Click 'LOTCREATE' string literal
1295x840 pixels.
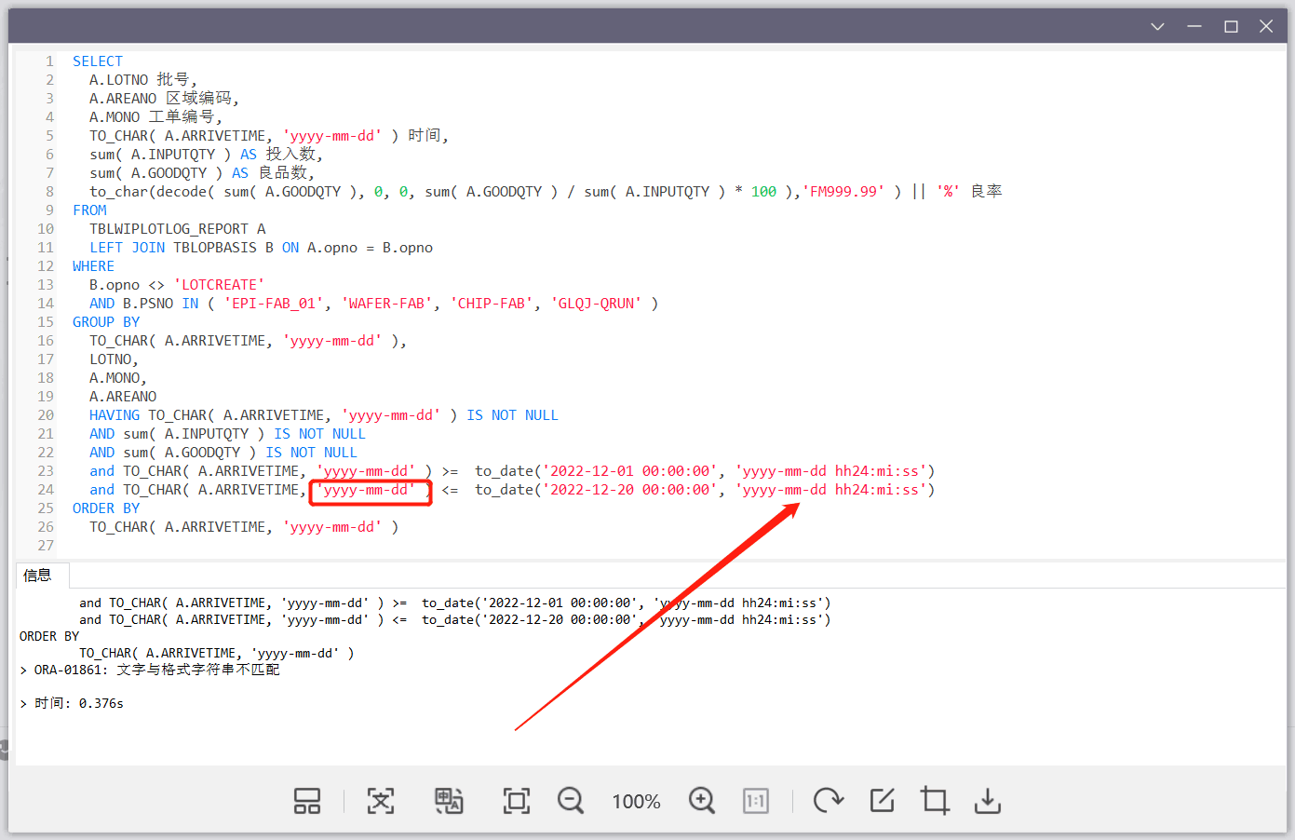tap(219, 285)
